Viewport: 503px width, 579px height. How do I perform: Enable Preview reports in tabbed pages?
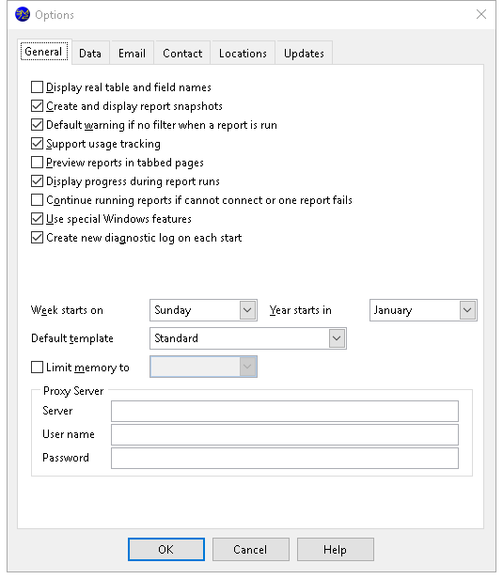(x=37, y=163)
